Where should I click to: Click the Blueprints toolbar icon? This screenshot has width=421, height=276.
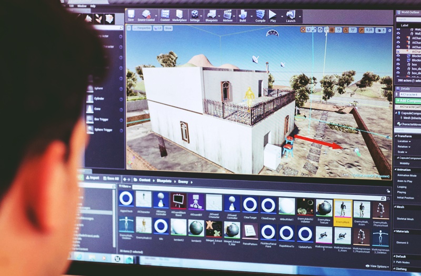point(212,16)
